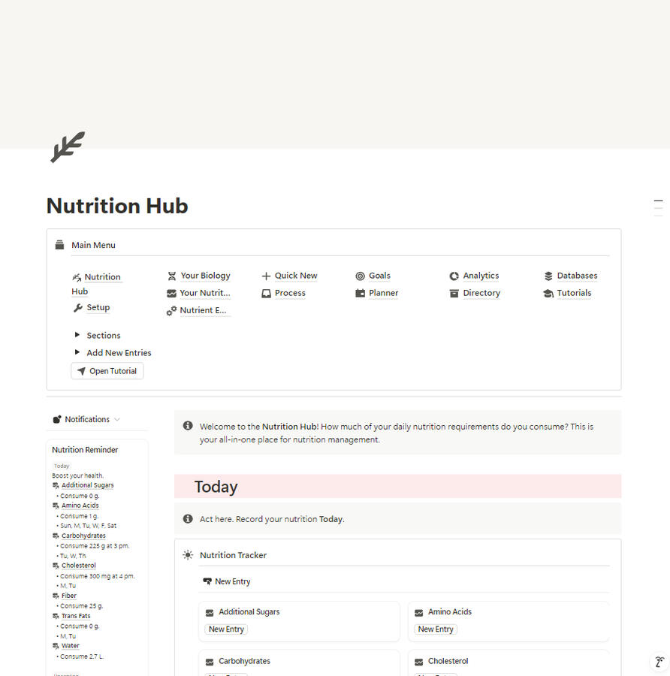Image resolution: width=670 pixels, height=676 pixels.
Task: Click the Setup wrench icon
Action: (78, 308)
